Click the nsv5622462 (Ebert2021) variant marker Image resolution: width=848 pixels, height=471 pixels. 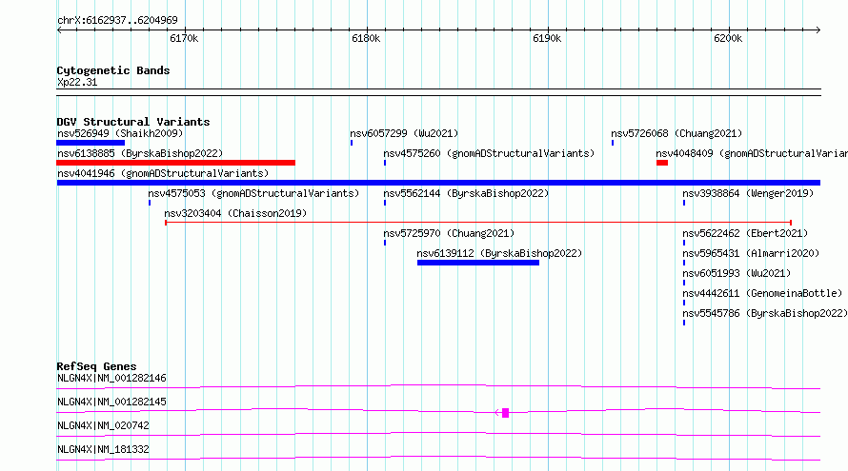point(684,243)
